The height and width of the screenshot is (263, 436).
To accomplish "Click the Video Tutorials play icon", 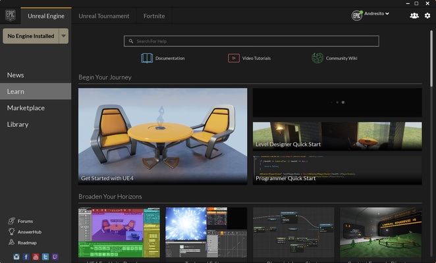I will tap(234, 58).
